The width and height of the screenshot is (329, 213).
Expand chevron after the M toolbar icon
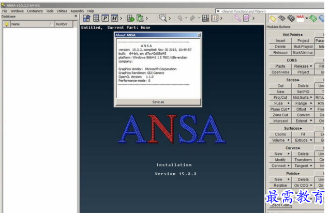pyautogui.click(x=121, y=19)
